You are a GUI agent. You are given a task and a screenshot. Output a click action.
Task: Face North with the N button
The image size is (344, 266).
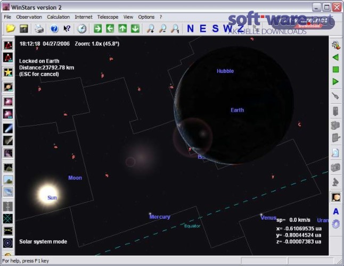pyautogui.click(x=190, y=29)
